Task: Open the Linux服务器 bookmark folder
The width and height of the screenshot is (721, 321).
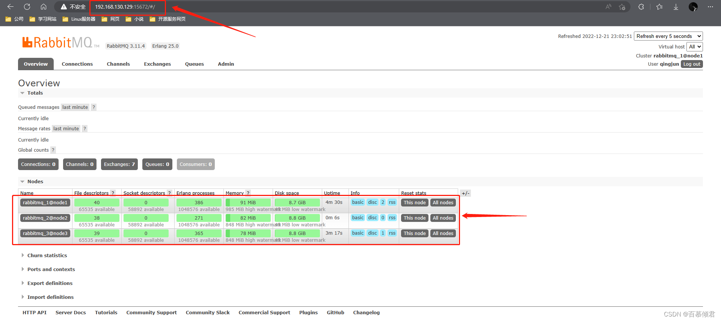Action: click(x=79, y=19)
